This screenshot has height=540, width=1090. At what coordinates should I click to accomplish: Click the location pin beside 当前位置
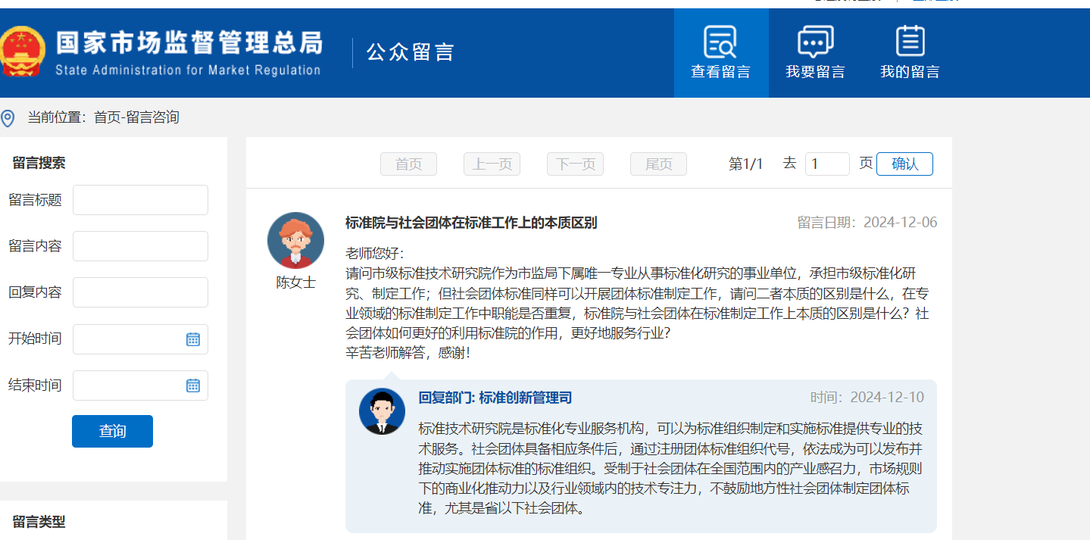tap(8, 117)
